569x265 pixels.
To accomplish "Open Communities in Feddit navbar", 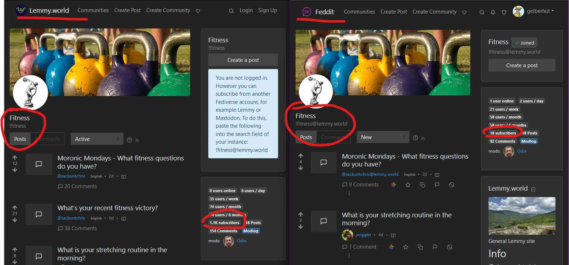I will coord(359,12).
